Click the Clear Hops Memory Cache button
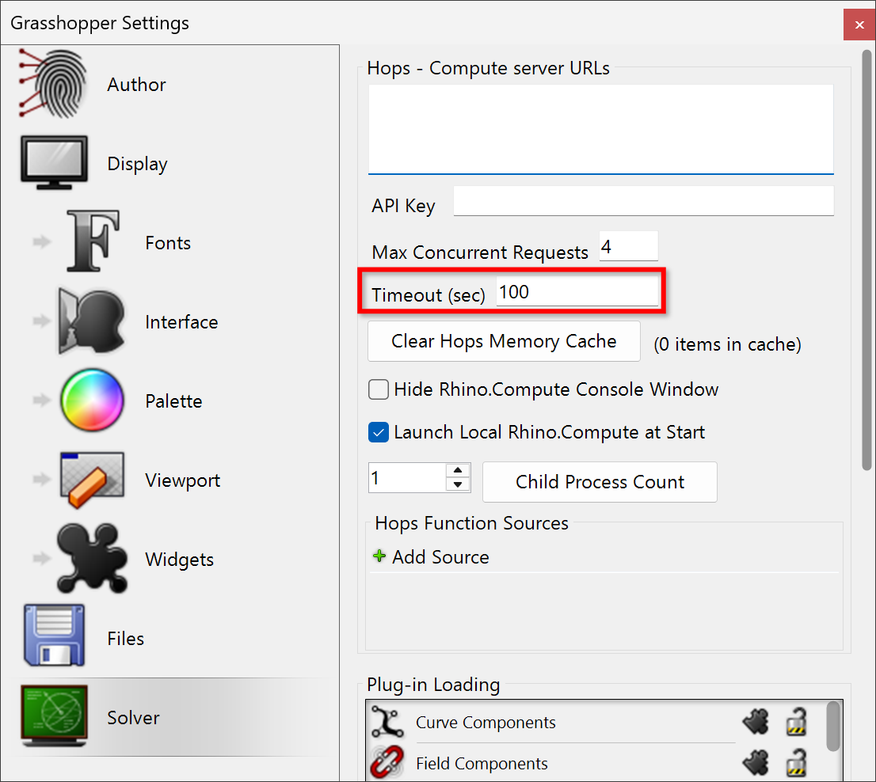Viewport: 876px width, 782px height. (504, 341)
